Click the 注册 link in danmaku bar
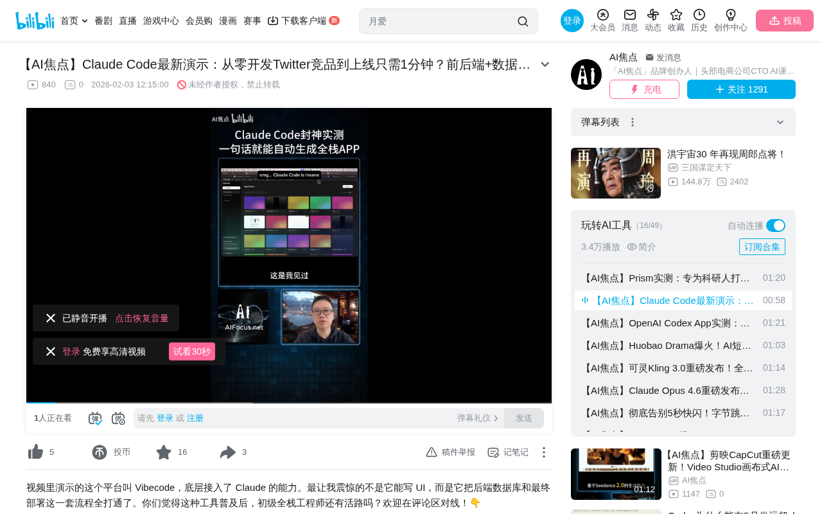The height and width of the screenshot is (514, 822). click(x=195, y=418)
